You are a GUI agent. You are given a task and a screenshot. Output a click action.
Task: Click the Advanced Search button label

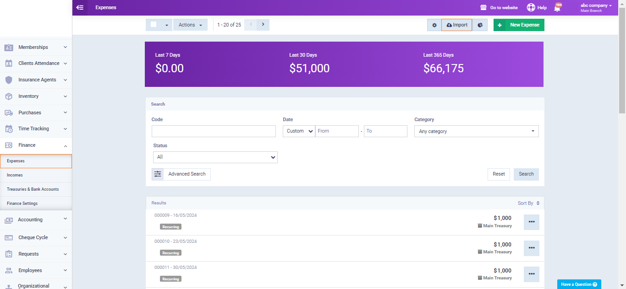[x=187, y=174]
